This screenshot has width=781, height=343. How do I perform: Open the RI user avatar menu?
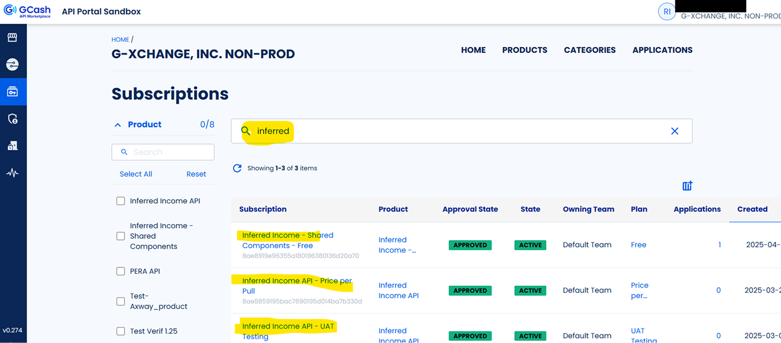(x=667, y=12)
